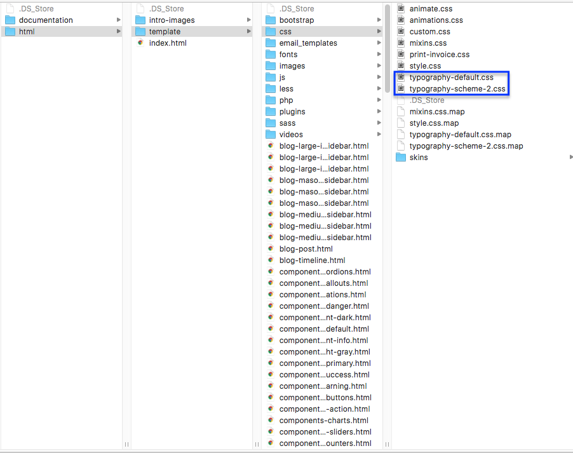Click the skins folder icon
This screenshot has height=453, width=573.
click(x=401, y=158)
